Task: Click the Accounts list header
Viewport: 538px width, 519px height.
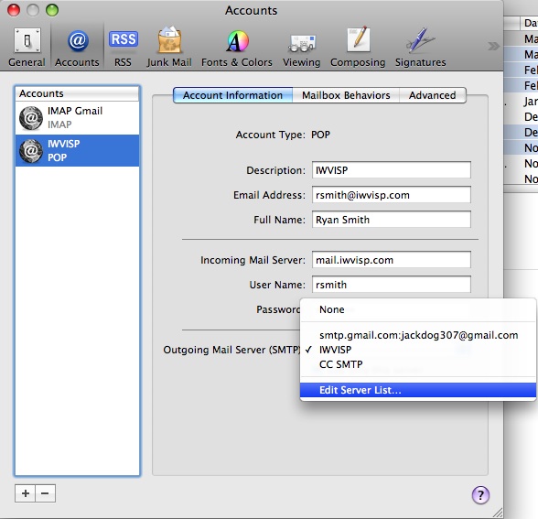Action: 77,93
